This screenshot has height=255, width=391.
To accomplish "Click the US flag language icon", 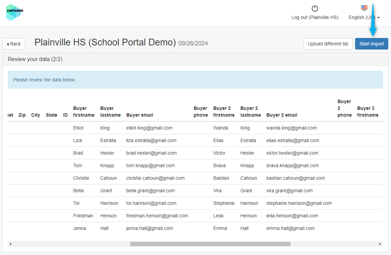I will (x=364, y=8).
